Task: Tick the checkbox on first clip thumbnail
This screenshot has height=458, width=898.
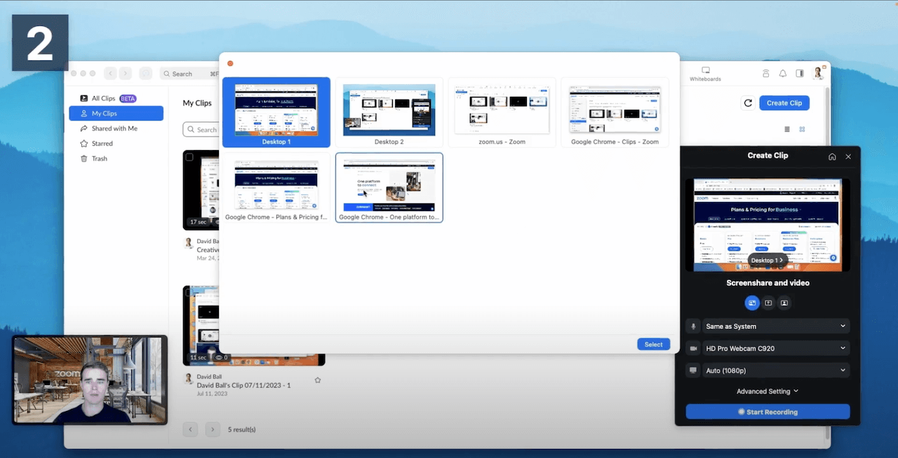Action: click(x=189, y=158)
